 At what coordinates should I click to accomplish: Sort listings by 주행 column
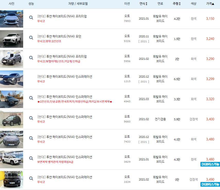coord(177,4)
